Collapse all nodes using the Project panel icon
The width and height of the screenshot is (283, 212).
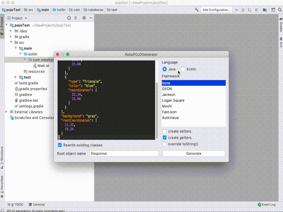(x=75, y=18)
